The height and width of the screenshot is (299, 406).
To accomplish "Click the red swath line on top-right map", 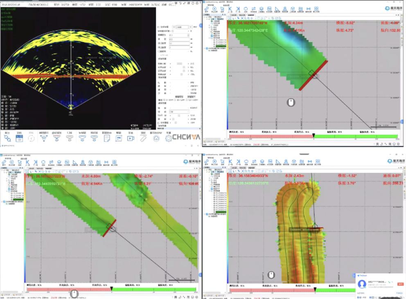I will pos(314,75).
